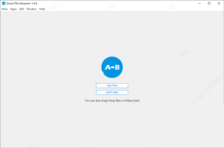Open the Main menu

point(4,9)
